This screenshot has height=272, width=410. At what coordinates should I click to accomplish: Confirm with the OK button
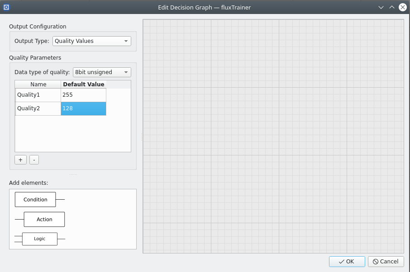[347, 262]
